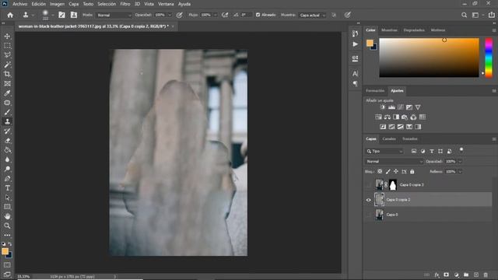Click the Home icon in options bar
The width and height of the screenshot is (498, 280).
10,15
